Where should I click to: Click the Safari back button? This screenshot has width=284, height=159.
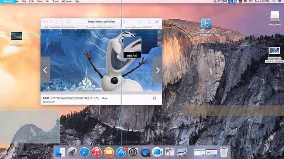pyautogui.click(x=57, y=22)
